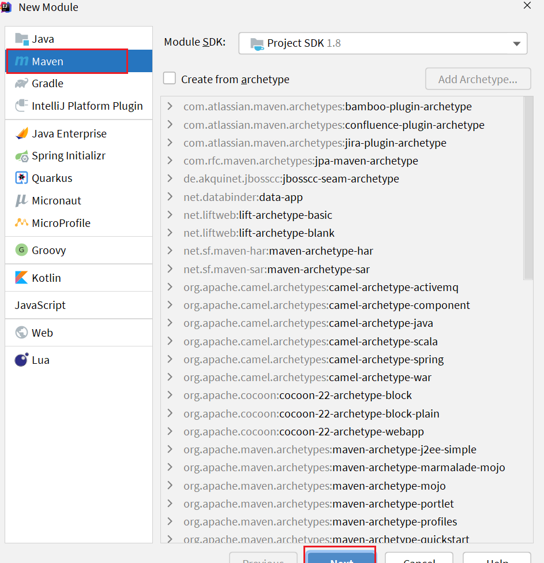This screenshot has width=544, height=563.
Task: Click the Web globe icon
Action: click(21, 333)
